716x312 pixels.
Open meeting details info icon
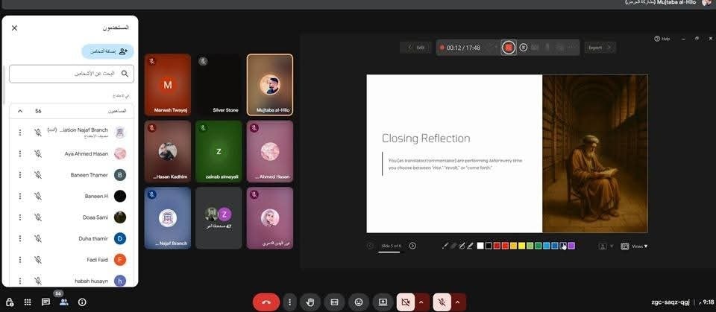[x=82, y=302]
